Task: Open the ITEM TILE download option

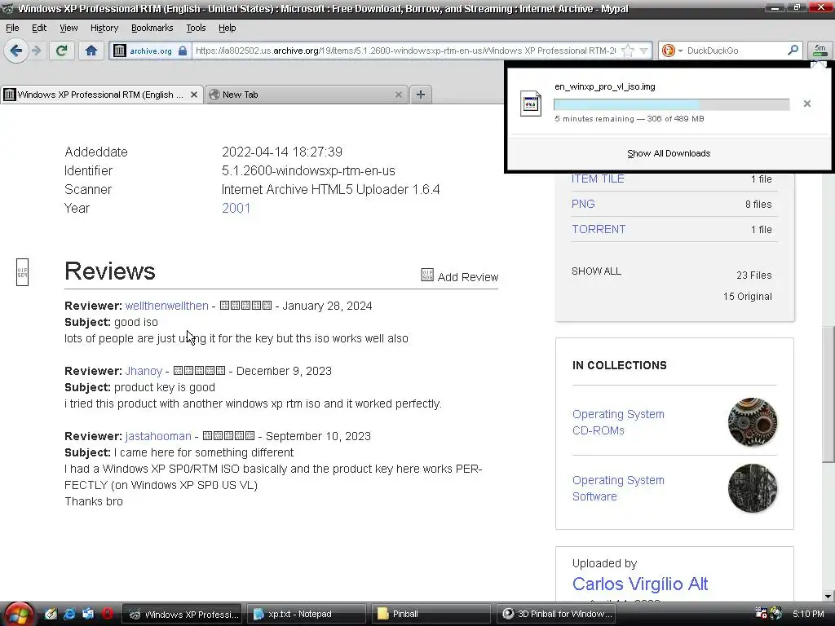Action: coord(598,179)
